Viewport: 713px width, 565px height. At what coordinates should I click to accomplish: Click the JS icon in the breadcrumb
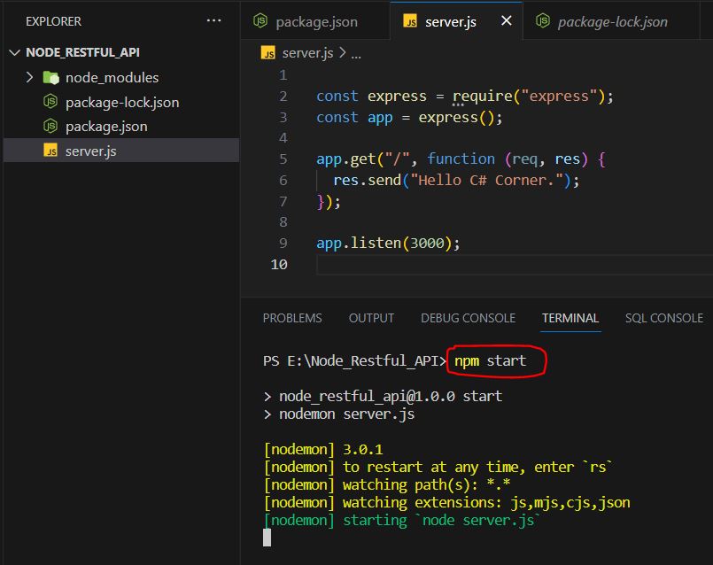[267, 53]
